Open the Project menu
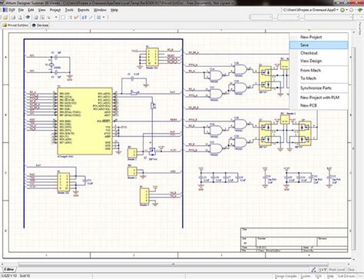The height and width of the screenshot is (279, 364). click(x=55, y=10)
